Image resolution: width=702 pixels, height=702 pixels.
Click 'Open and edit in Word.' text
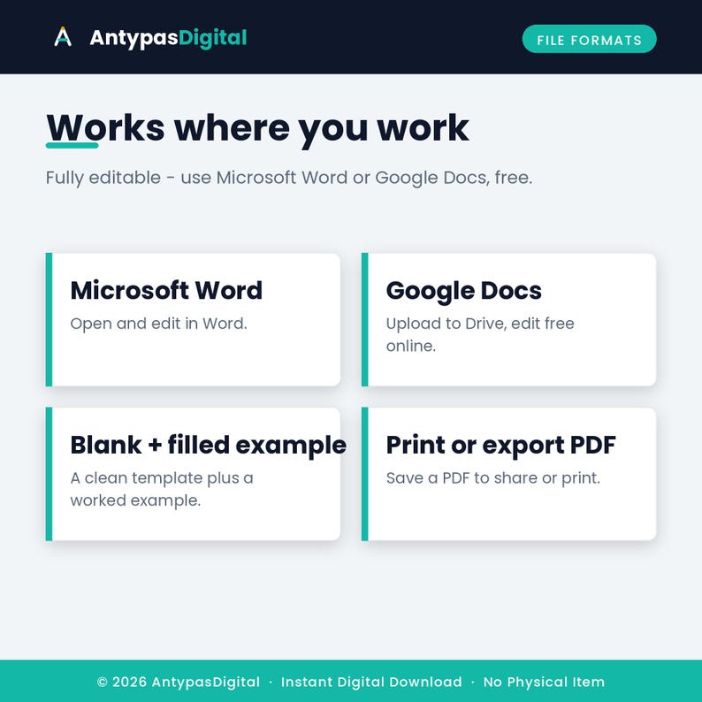[x=158, y=324]
